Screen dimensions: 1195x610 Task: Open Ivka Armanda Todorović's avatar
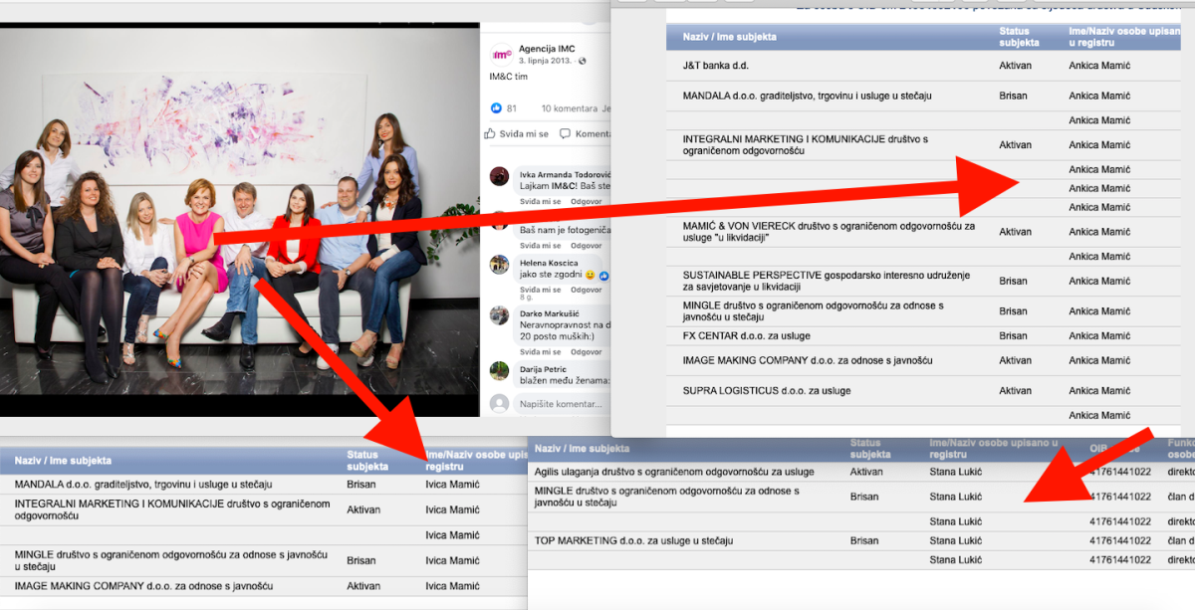499,176
